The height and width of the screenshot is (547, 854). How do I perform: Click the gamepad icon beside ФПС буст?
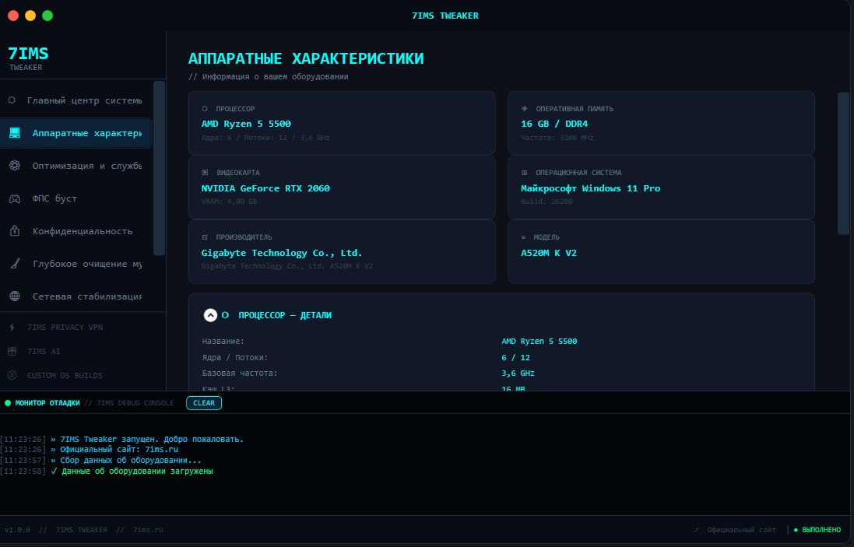tap(15, 198)
